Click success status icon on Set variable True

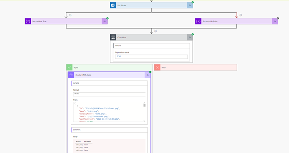107,18
